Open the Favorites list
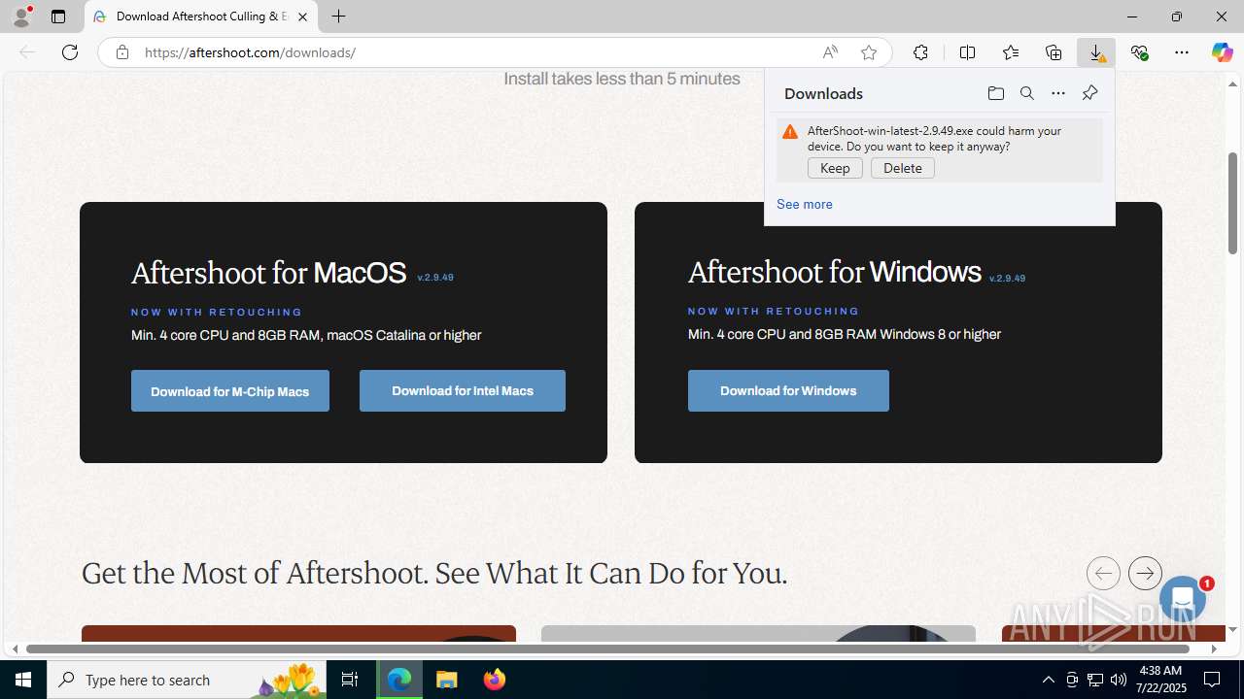 [1011, 52]
